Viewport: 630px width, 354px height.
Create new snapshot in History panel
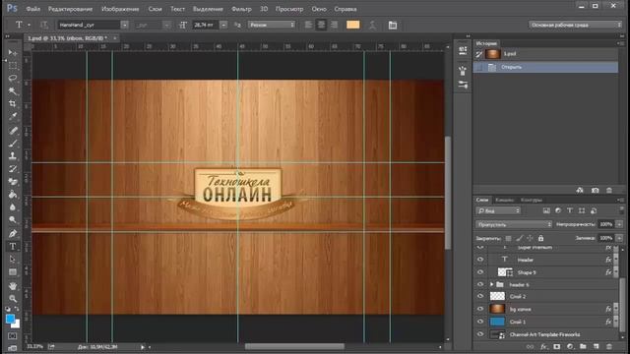coord(595,190)
